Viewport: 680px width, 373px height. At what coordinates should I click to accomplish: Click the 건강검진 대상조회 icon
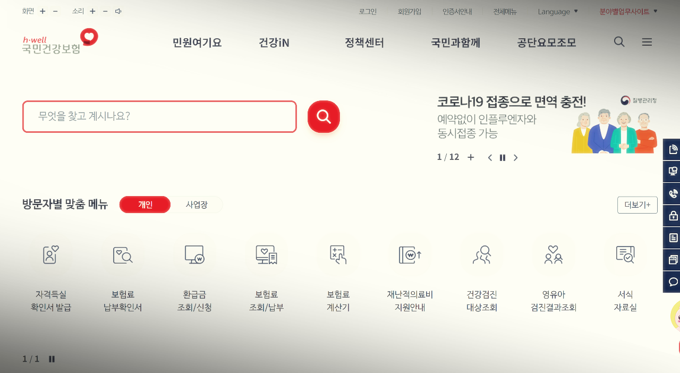[x=481, y=266]
